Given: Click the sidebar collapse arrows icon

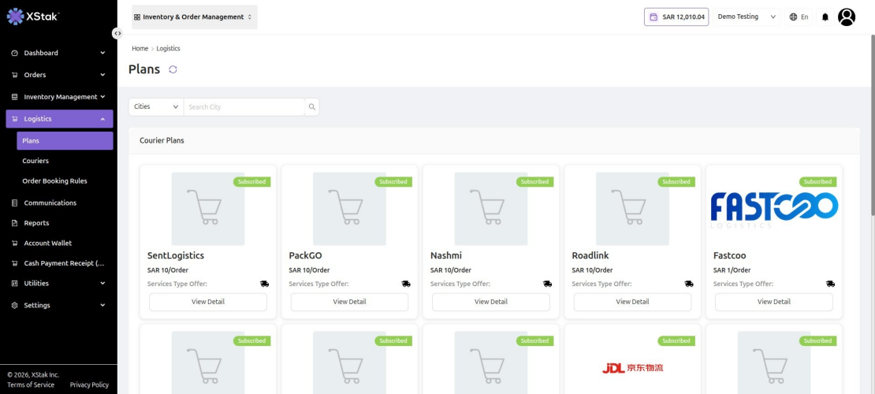Looking at the screenshot, I should [x=117, y=33].
